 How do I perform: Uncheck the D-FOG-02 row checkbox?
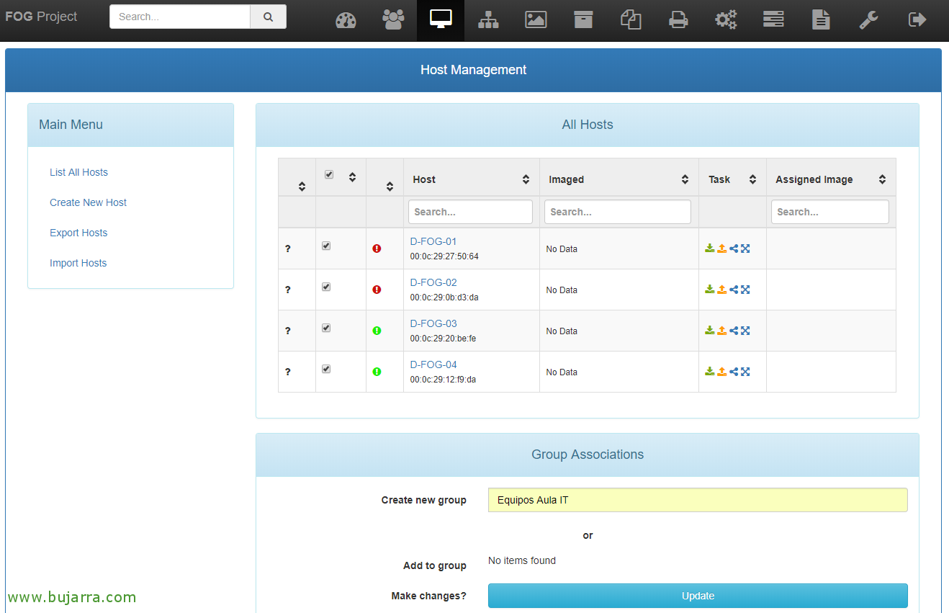tap(326, 287)
